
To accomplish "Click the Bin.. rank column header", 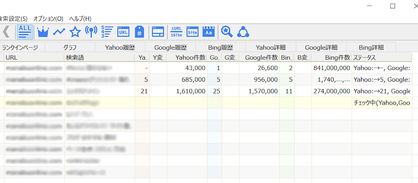I will pos(287,58).
